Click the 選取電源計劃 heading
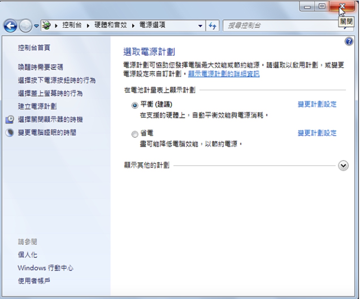This screenshot has height=299, width=360. click(149, 52)
